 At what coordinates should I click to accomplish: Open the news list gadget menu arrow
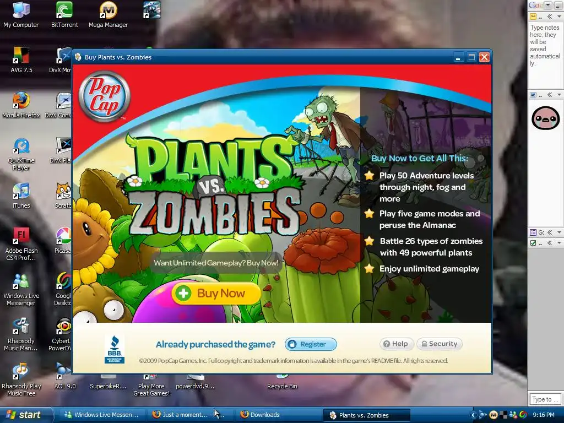(x=559, y=232)
